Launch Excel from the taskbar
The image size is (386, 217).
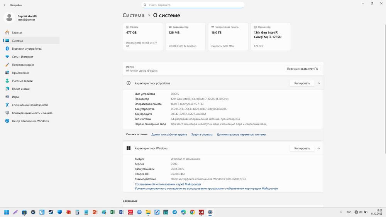[113, 212]
